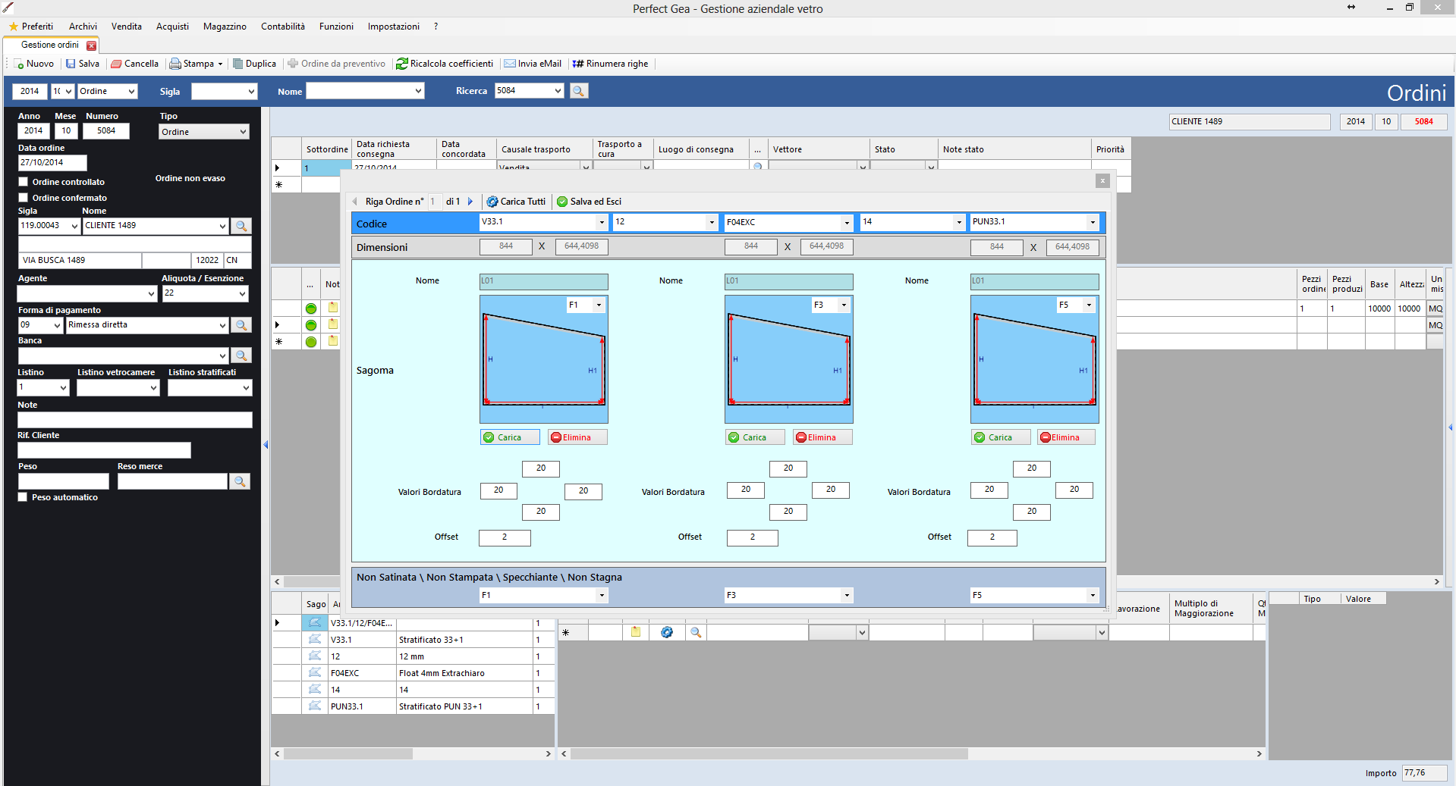The width and height of the screenshot is (1456, 786).
Task: Click the Duplica toolbar button
Action: point(254,64)
